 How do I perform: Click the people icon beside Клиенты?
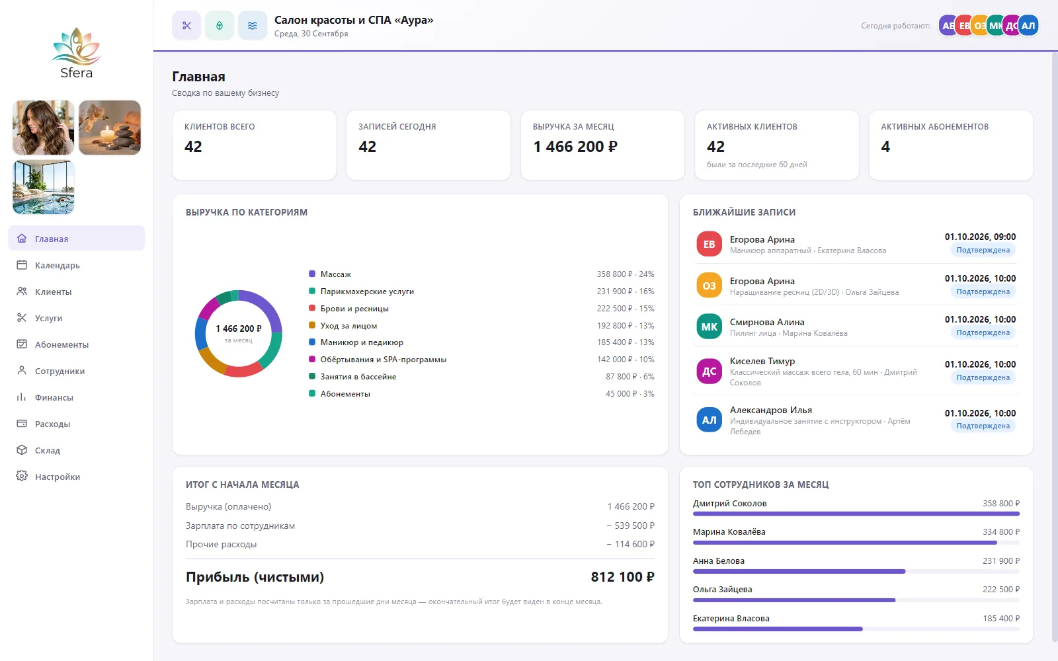(22, 292)
